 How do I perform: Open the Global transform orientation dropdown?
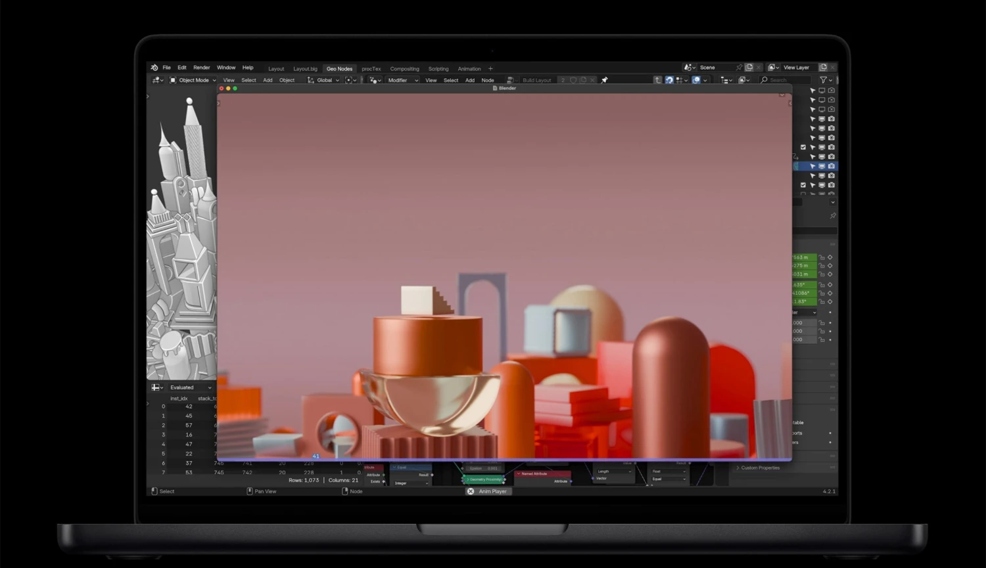[323, 80]
